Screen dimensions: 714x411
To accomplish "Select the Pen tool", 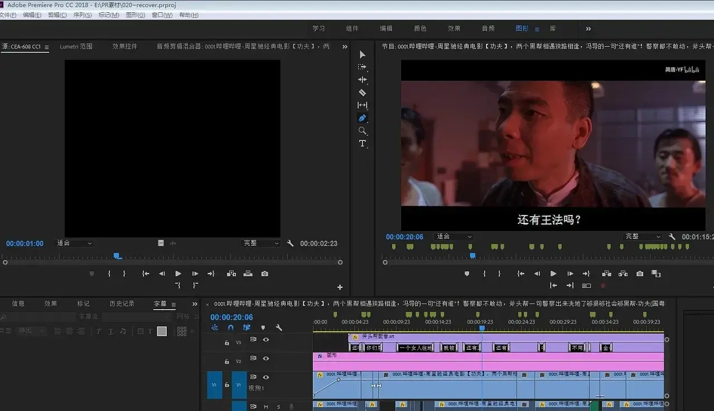I will tap(363, 118).
